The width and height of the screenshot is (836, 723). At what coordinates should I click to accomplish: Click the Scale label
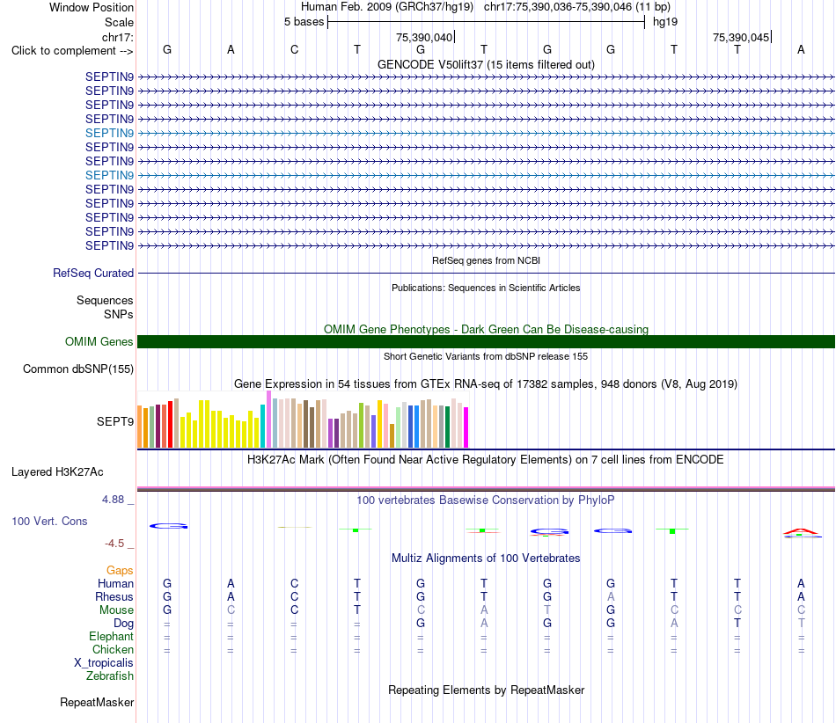pyautogui.click(x=119, y=22)
